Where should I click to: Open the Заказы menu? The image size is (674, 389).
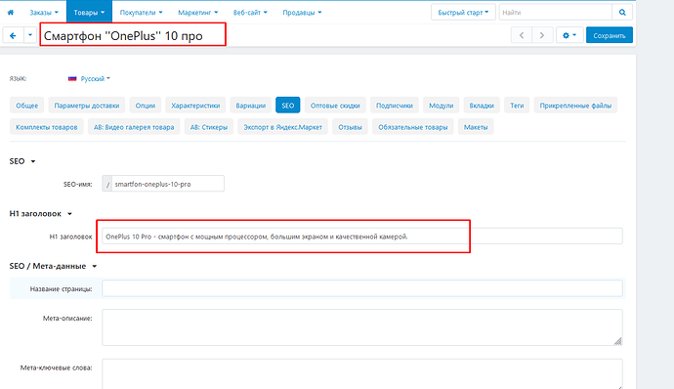44,13
